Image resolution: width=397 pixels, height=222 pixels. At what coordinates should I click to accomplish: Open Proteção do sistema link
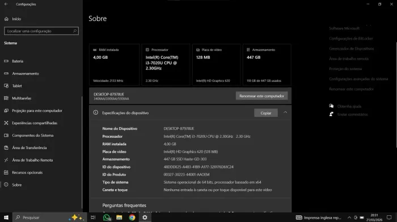click(345, 68)
